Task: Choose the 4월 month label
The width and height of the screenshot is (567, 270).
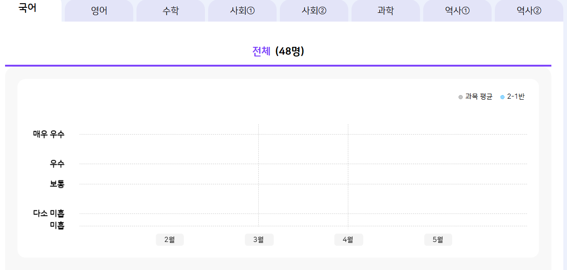Action: [x=348, y=240]
